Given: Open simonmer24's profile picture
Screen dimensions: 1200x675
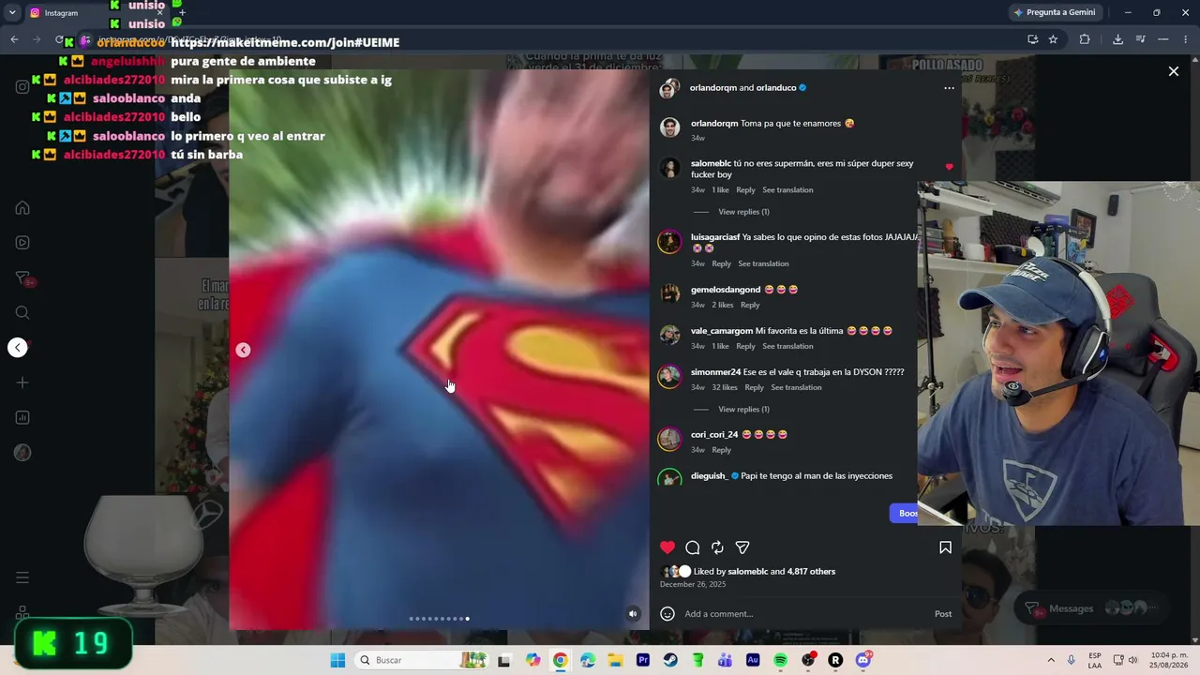Looking at the screenshot, I should 669,377.
